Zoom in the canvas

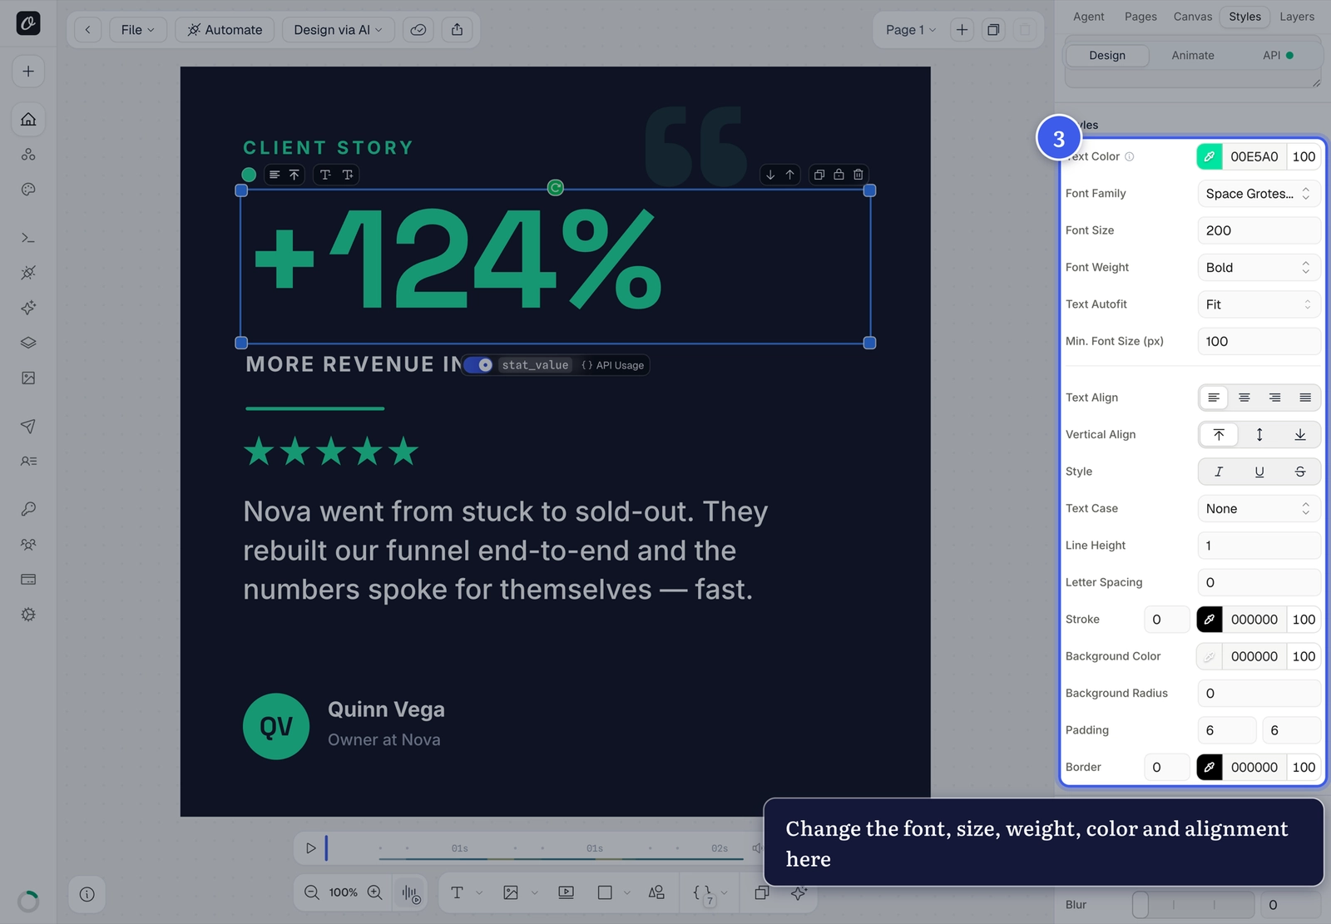375,892
